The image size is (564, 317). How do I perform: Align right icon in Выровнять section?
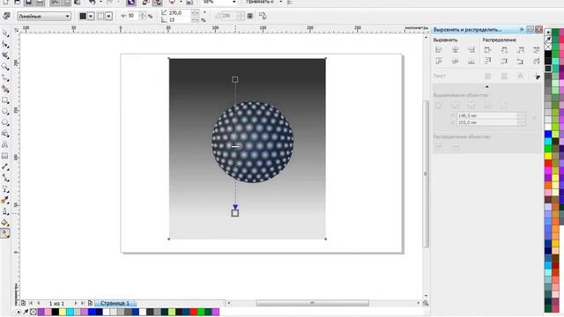coord(471,50)
